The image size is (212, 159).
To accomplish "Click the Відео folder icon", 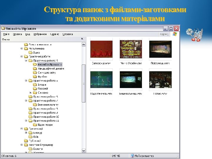I will tap(30, 53).
